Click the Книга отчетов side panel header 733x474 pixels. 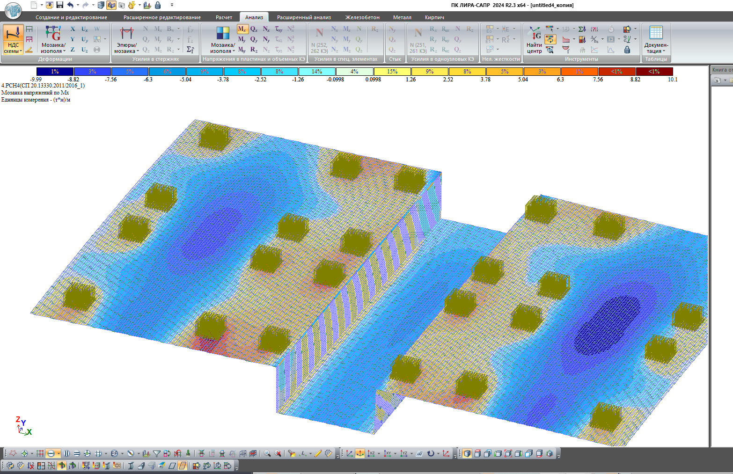[x=722, y=70]
